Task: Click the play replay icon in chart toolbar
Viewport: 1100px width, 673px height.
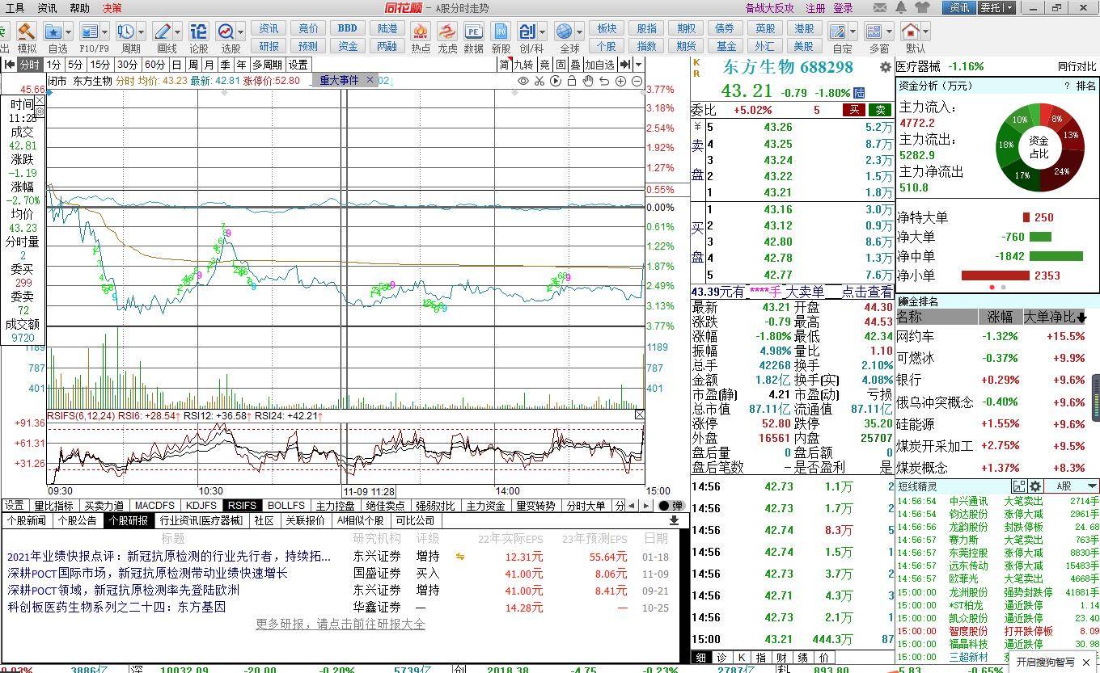Action: [556, 81]
